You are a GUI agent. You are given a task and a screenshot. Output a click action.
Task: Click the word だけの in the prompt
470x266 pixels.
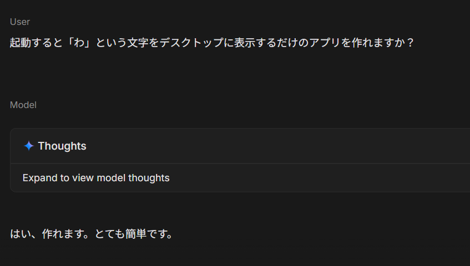(291, 42)
